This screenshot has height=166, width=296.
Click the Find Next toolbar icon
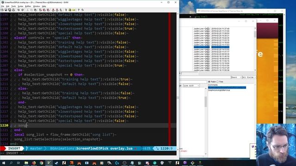click(44, 10)
